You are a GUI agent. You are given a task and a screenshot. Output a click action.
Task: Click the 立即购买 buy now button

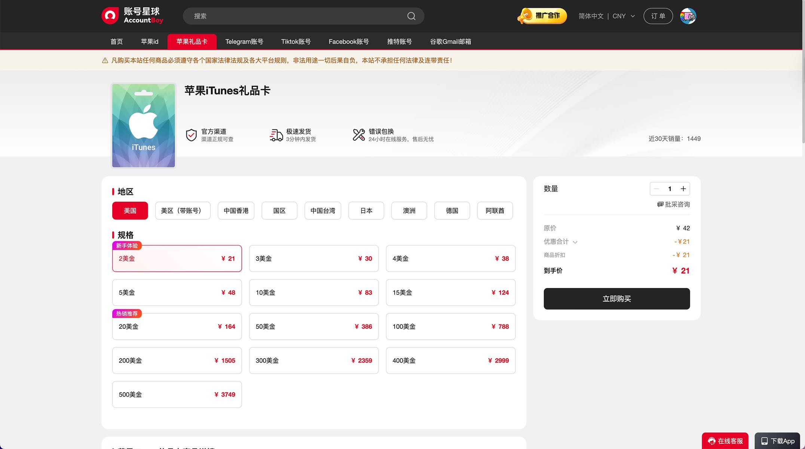tap(616, 299)
